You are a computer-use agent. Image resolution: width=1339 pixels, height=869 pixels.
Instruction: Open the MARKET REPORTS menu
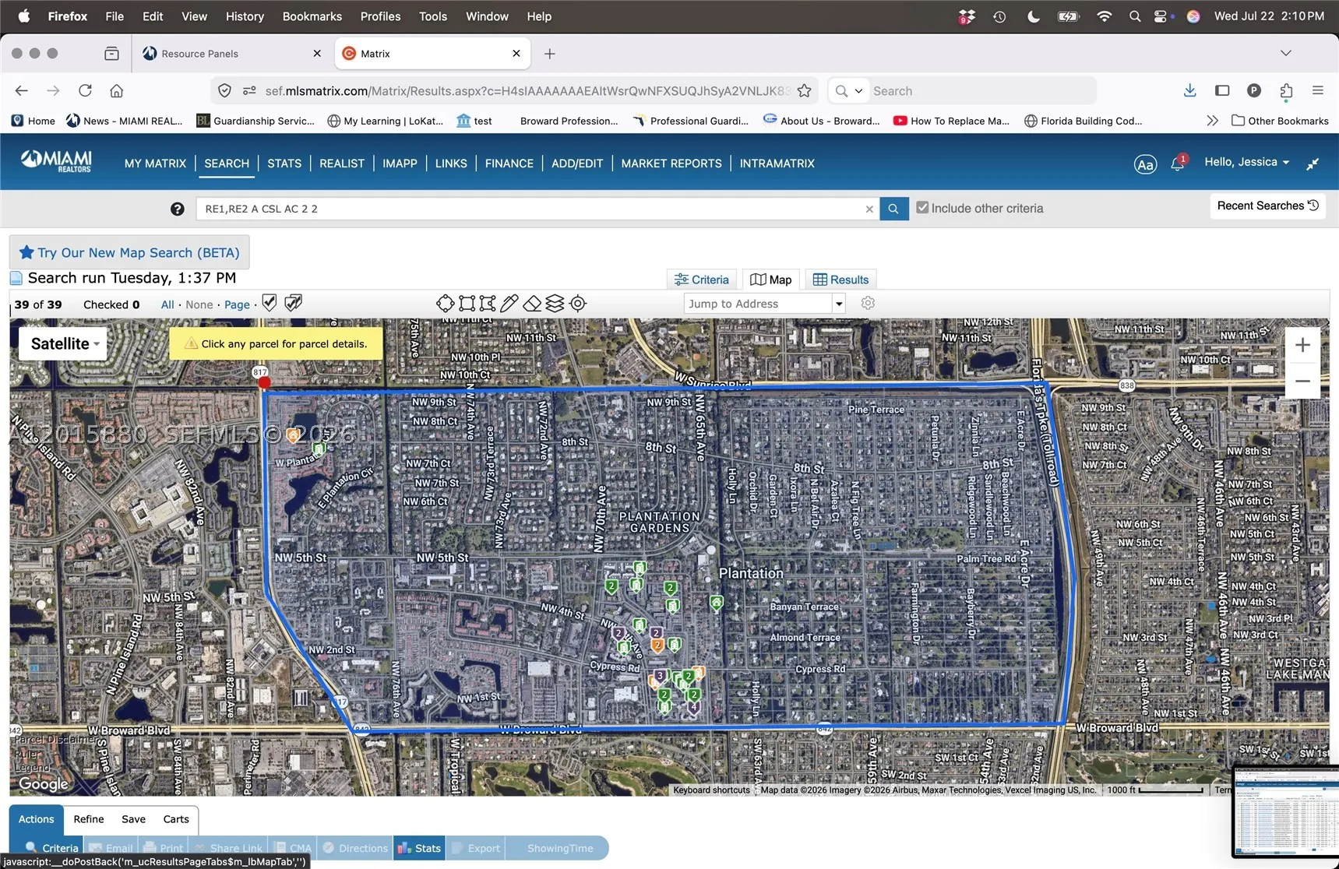pyautogui.click(x=671, y=164)
